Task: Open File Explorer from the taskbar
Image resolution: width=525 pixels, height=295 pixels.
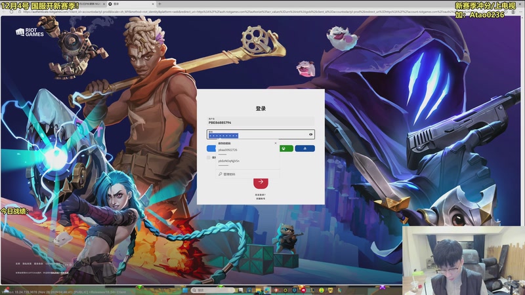Action: tap(258, 290)
